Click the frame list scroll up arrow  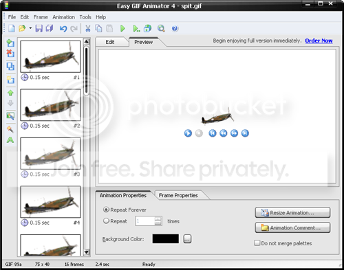[86, 41]
